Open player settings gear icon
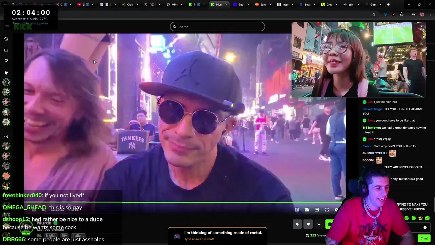 (336, 210)
